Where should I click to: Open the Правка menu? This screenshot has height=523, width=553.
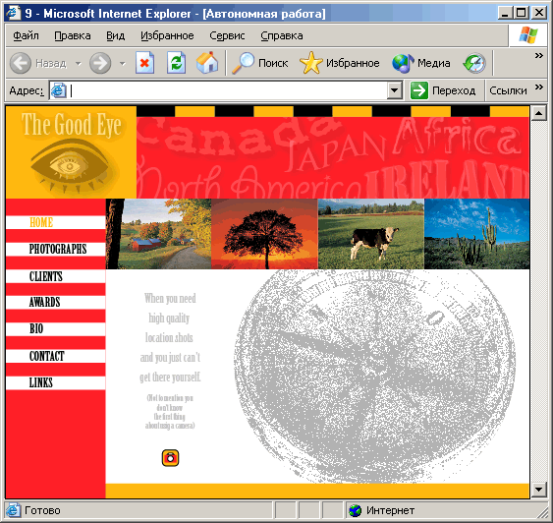tap(73, 35)
